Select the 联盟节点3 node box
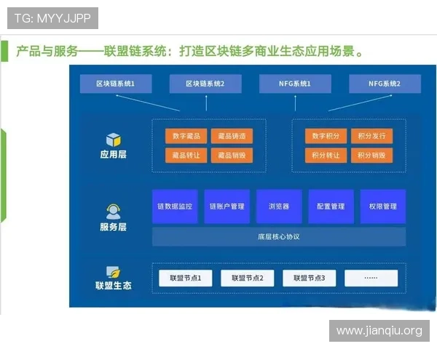 coord(310,278)
